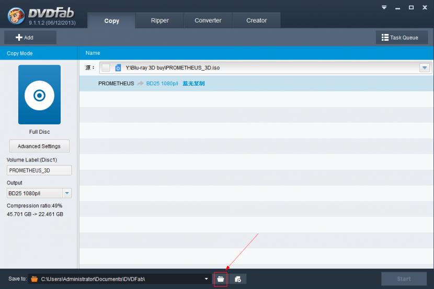Click the DVDFab logo icon
Image resolution: width=434 pixels, height=289 pixels.
tap(16, 15)
